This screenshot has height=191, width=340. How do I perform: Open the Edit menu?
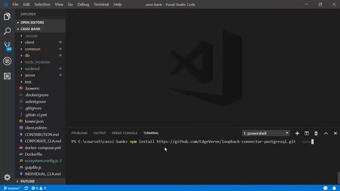point(26,4)
